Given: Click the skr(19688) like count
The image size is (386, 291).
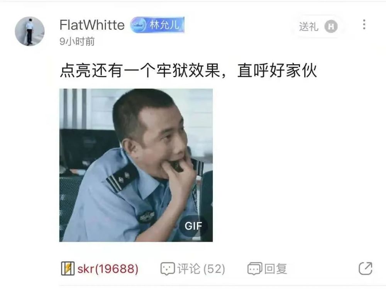Looking at the screenshot, I should (x=108, y=269).
